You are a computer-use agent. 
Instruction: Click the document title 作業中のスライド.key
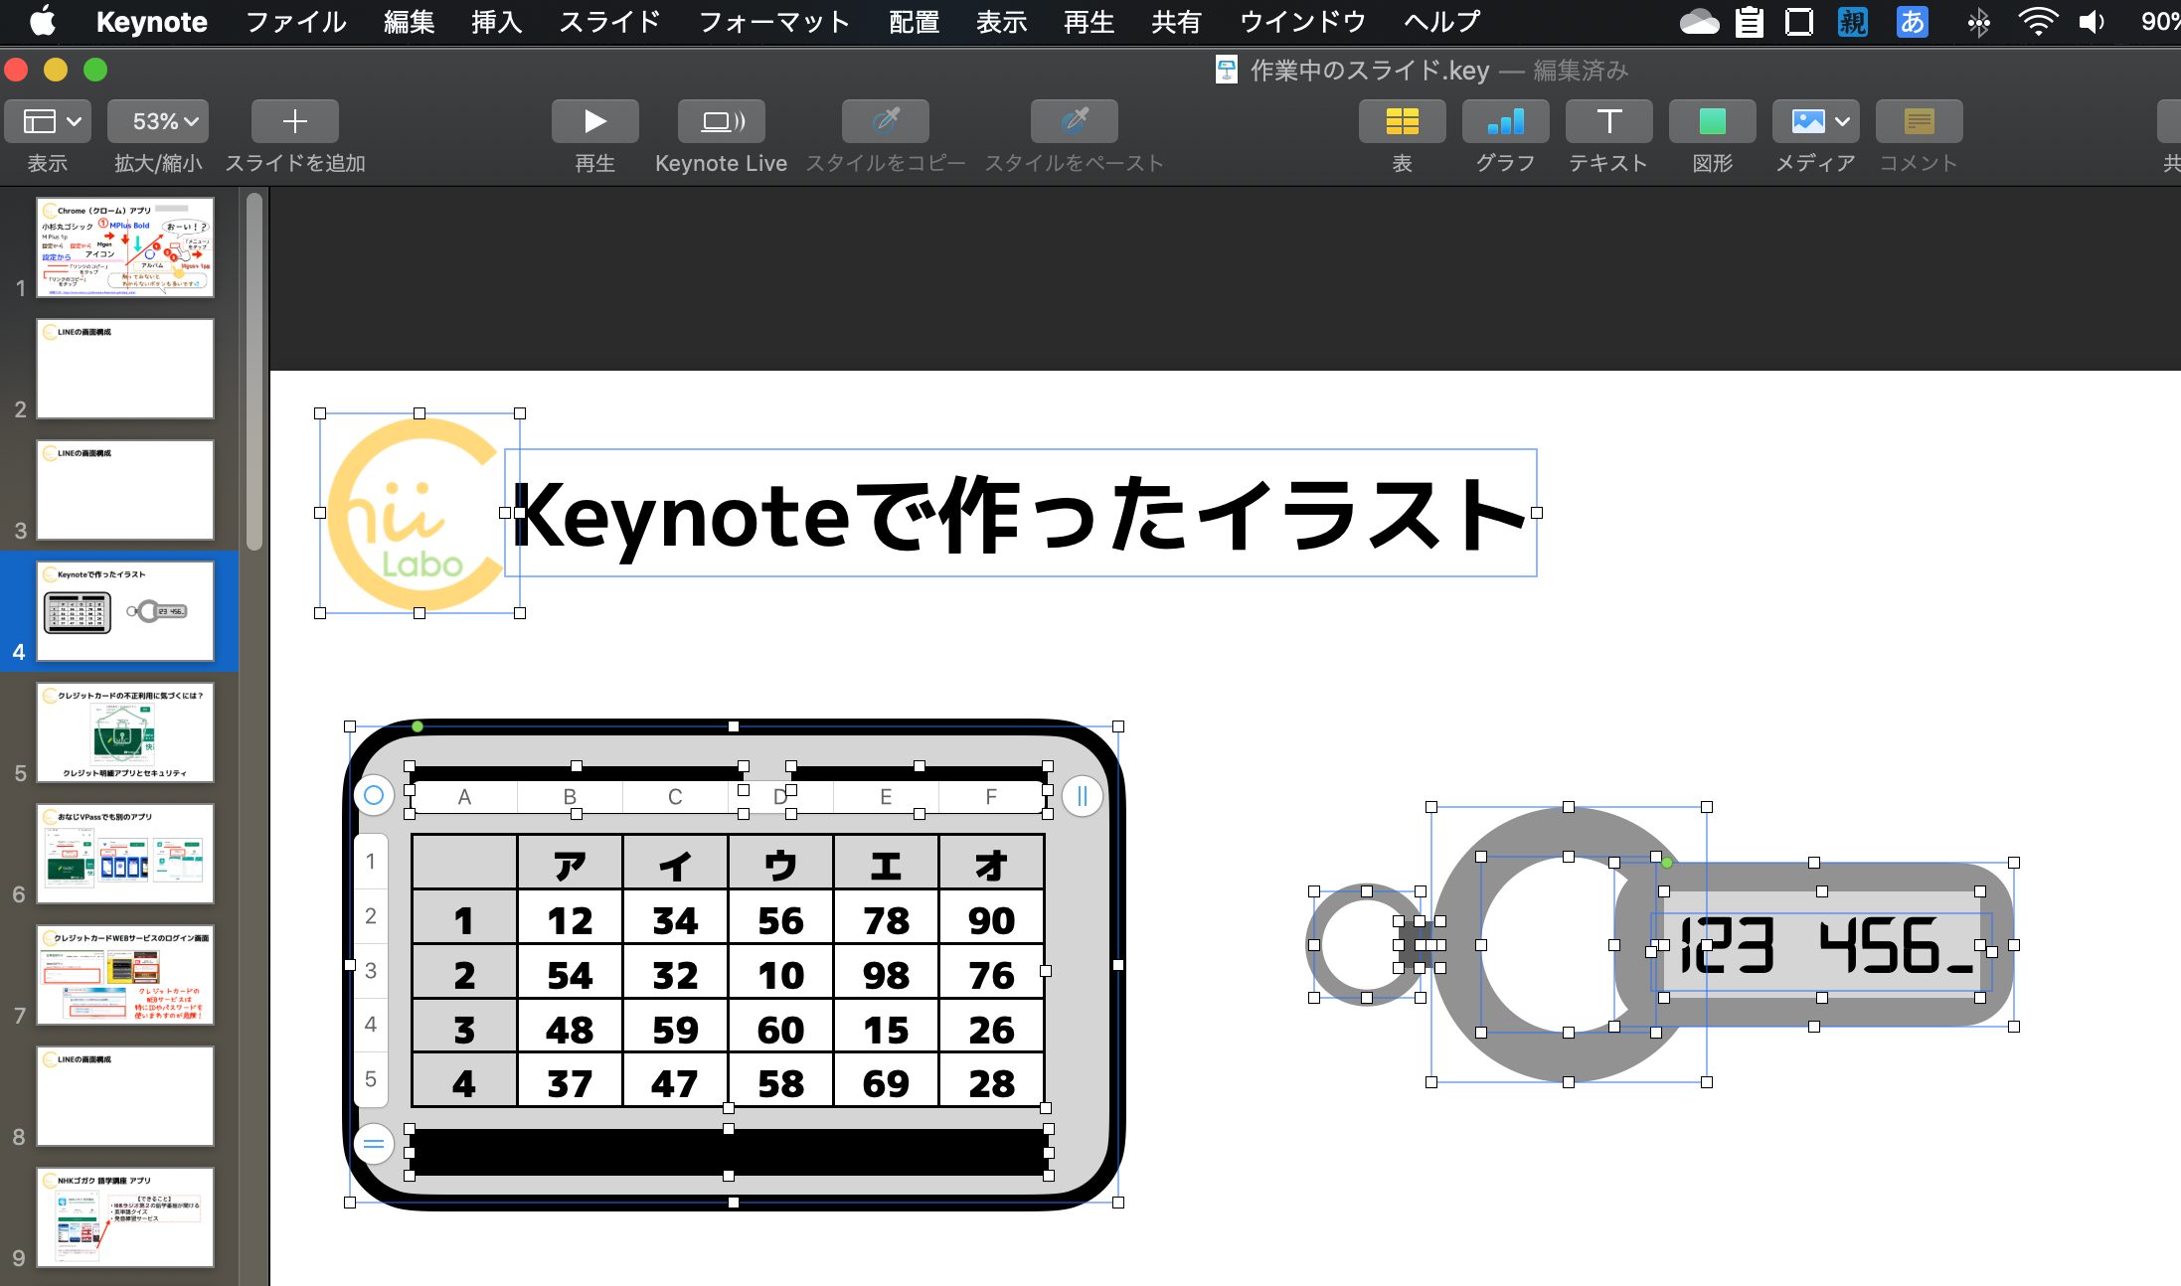pyautogui.click(x=1369, y=71)
